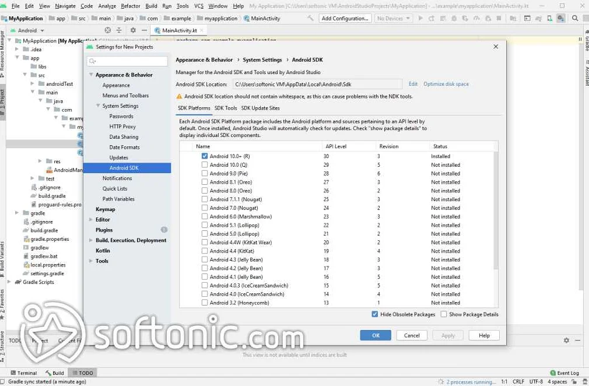Click OK in settings dialog
This screenshot has width=589, height=386.
tap(376, 335)
